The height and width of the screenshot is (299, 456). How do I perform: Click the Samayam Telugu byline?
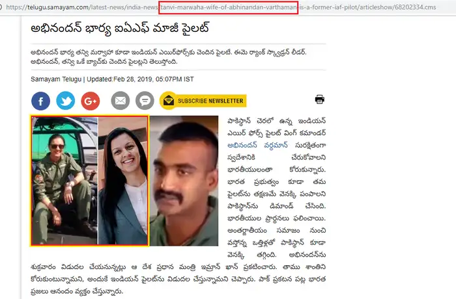(x=57, y=79)
